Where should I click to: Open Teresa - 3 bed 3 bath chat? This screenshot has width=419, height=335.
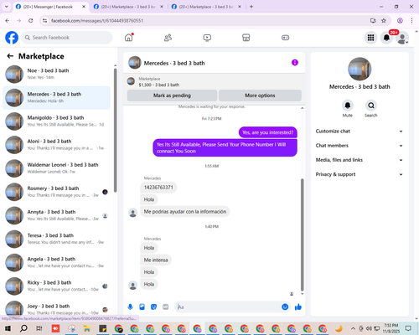click(56, 239)
